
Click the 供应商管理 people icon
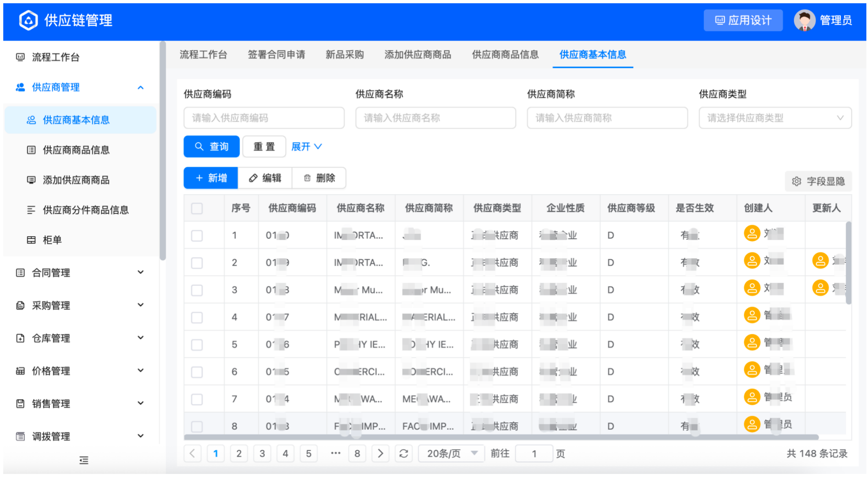(x=20, y=87)
